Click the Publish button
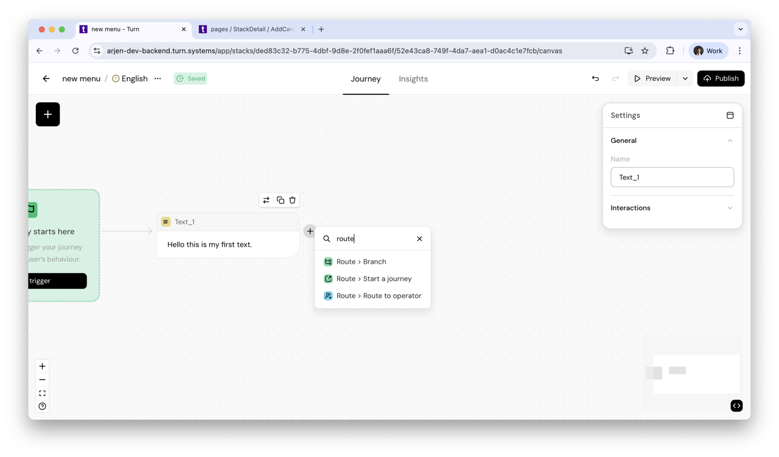Screen dimensions: 779x457 coord(721,78)
